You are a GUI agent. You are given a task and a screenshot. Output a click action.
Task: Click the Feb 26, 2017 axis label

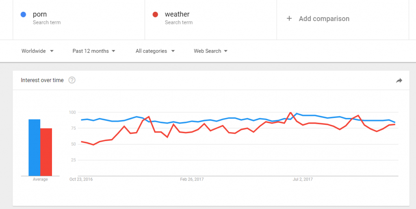point(192,179)
